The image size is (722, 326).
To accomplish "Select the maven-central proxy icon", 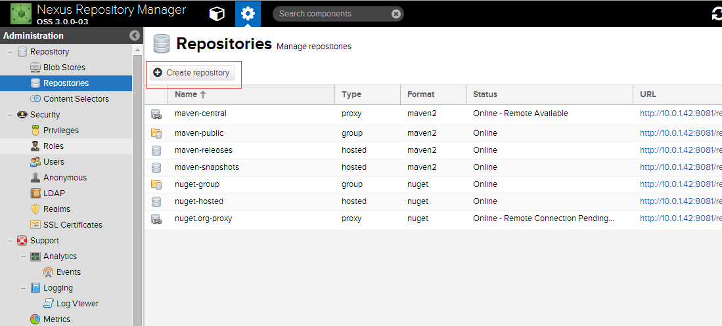I will click(156, 114).
